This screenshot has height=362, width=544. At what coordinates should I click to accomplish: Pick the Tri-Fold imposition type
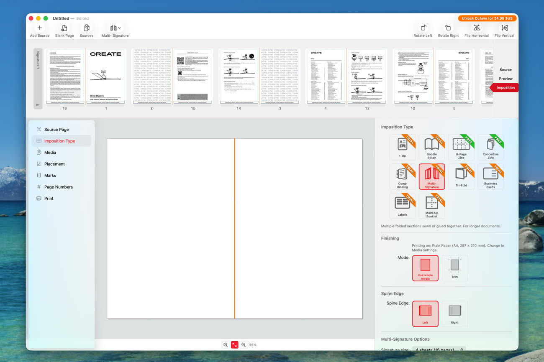461,176
